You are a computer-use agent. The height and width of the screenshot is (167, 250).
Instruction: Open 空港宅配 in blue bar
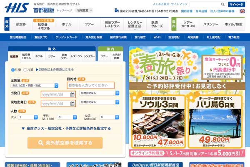pyautogui.click(x=174, y=37)
